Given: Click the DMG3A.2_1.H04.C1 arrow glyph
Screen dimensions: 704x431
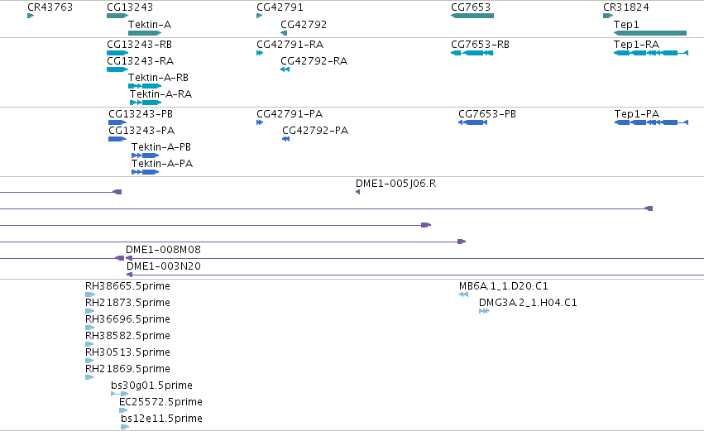Looking at the screenshot, I should click(x=484, y=311).
